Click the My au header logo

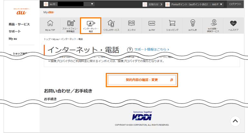pyautogui.click(x=49, y=12)
